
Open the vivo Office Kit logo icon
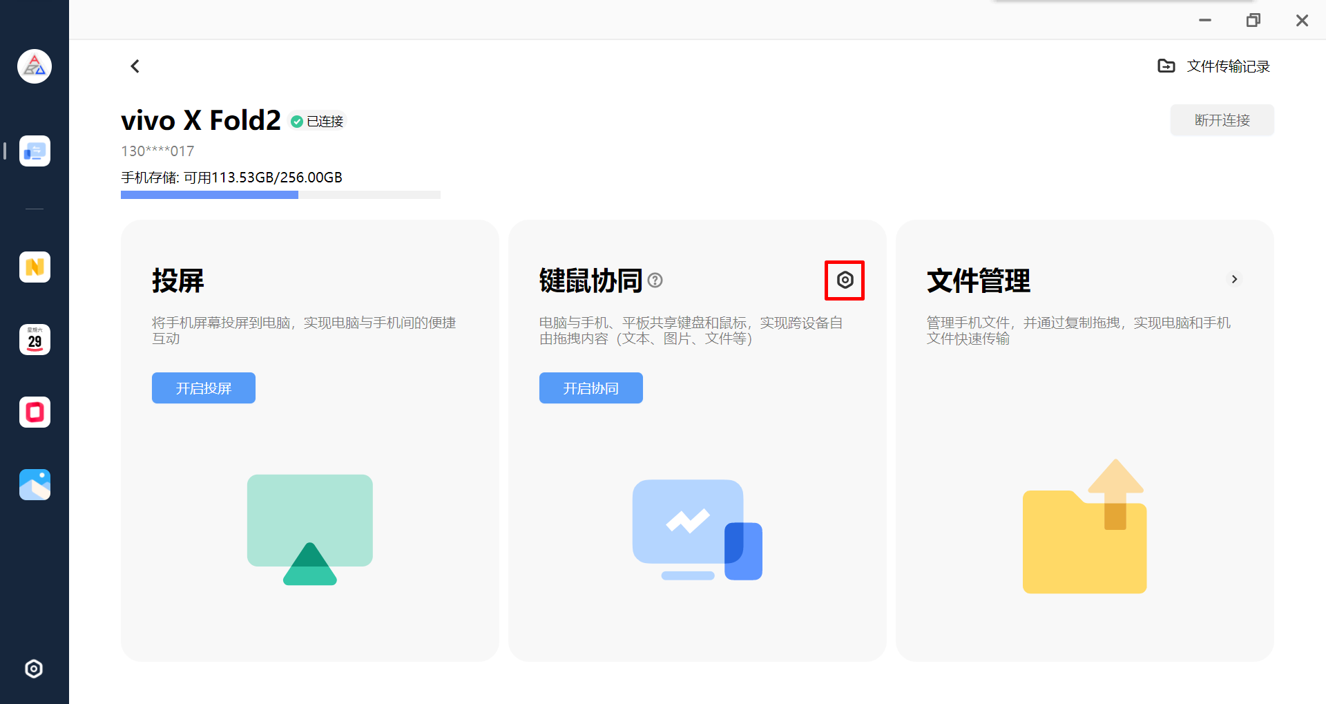coord(35,66)
